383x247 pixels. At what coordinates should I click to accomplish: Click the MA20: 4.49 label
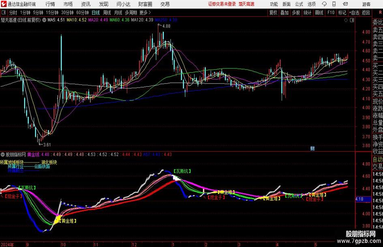(98, 20)
